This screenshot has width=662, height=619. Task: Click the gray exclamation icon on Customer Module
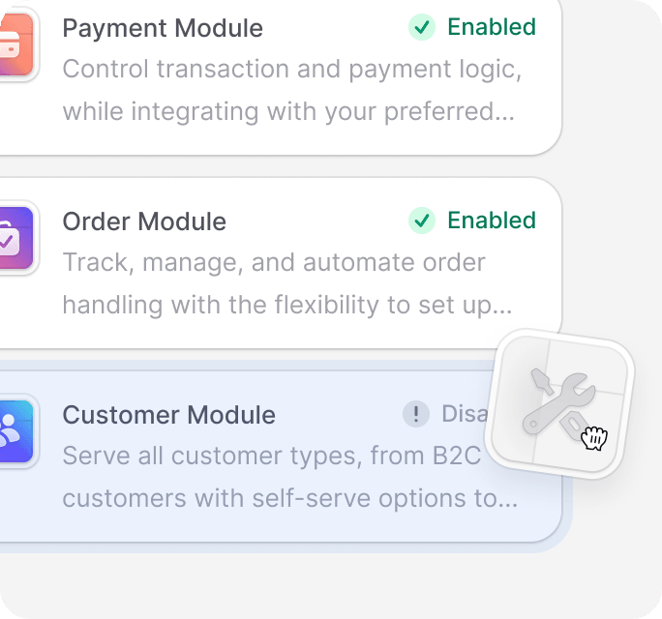coord(416,414)
